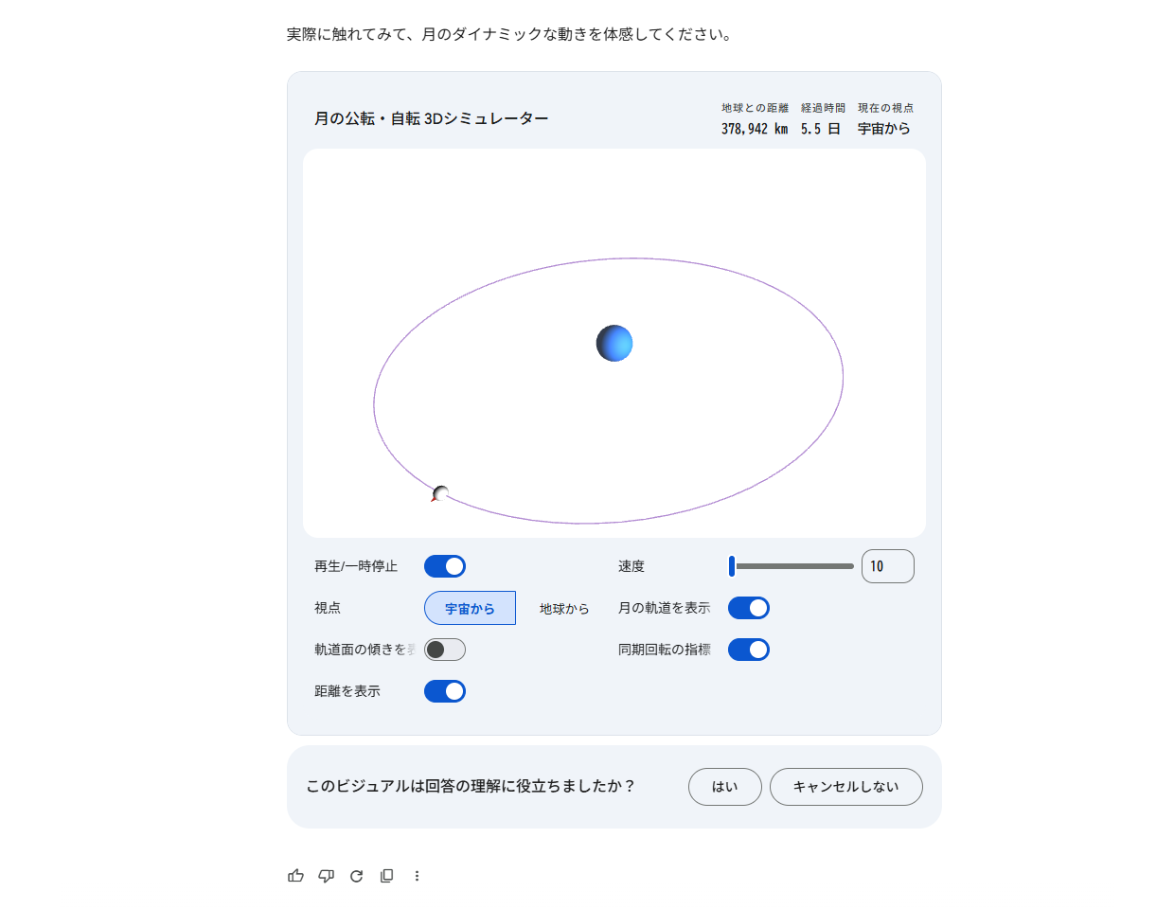The image size is (1174, 909).
Task: Click the Moon on its orbit path
Action: point(440,492)
